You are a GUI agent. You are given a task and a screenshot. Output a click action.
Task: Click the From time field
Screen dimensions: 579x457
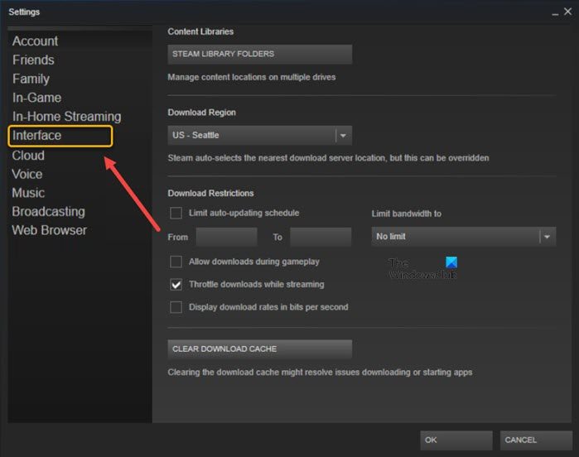point(226,237)
